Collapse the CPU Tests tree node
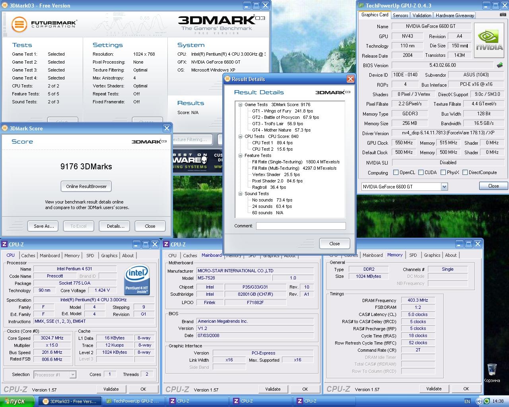Screen dimensions: 509x407 click(x=241, y=136)
